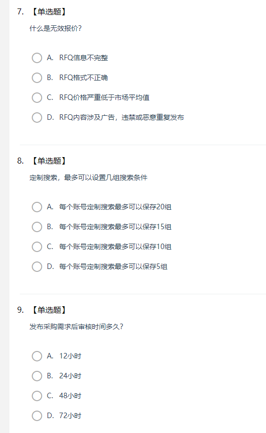Click the question text 什么是无效报价?
This screenshot has height=433, width=266.
tap(55, 28)
